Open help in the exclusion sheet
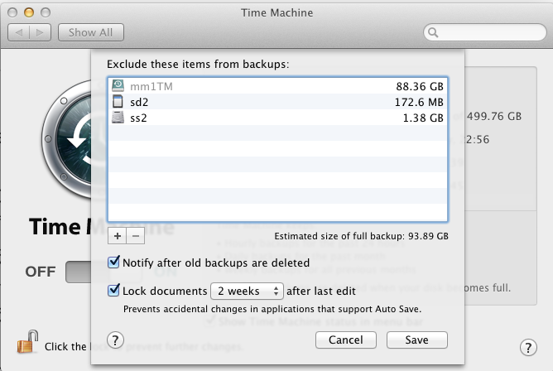This screenshot has height=371, width=553. click(116, 340)
